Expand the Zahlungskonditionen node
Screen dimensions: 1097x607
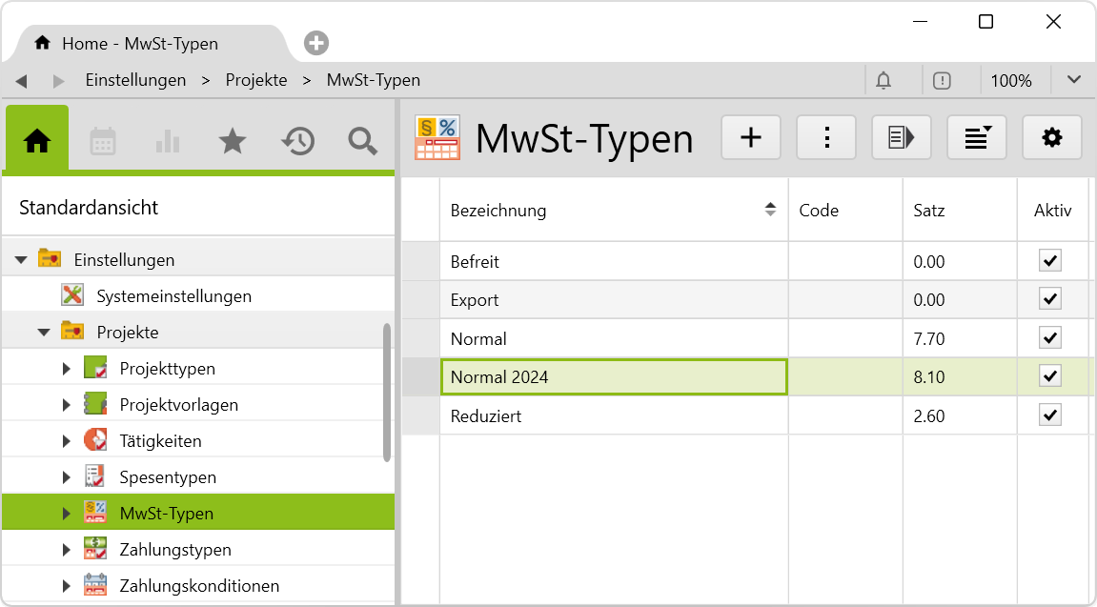67,586
